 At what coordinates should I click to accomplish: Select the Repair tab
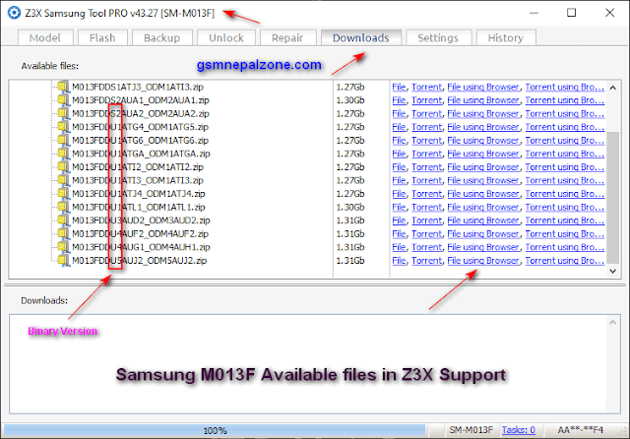point(287,37)
